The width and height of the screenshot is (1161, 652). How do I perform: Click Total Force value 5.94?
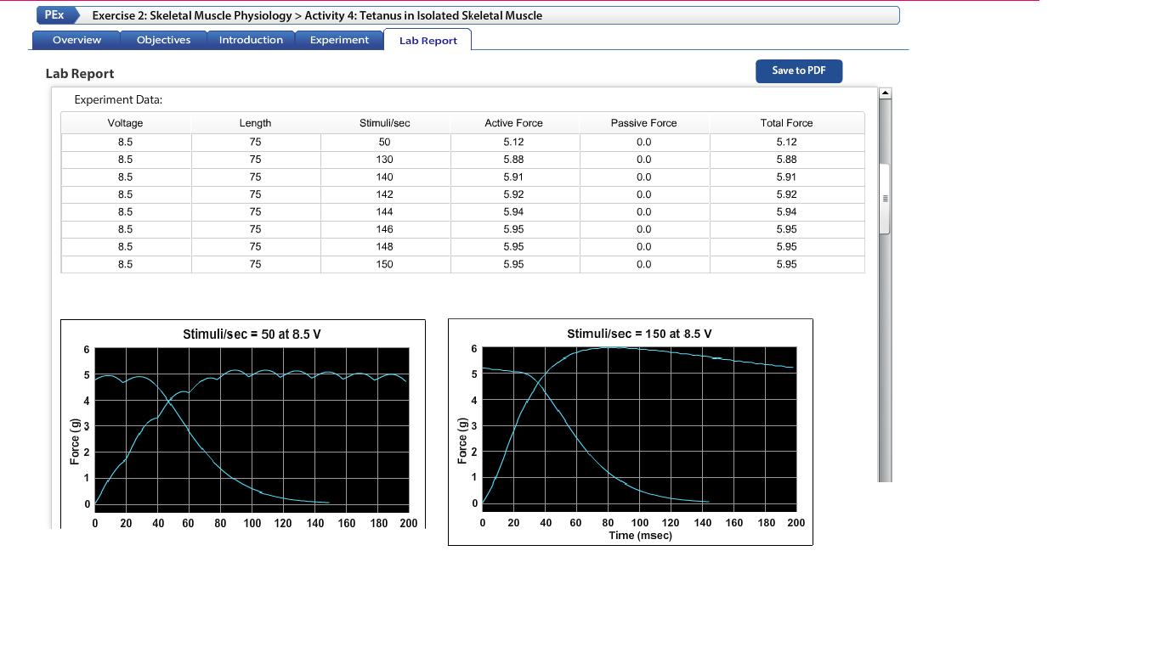(x=787, y=211)
